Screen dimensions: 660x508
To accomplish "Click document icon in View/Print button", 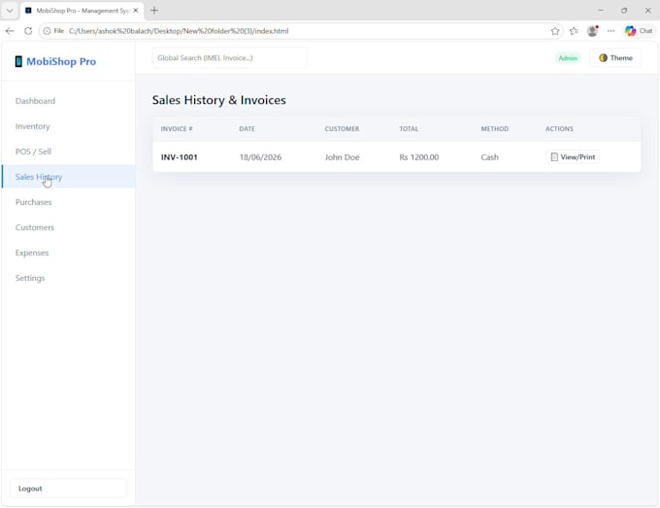I will coord(554,157).
